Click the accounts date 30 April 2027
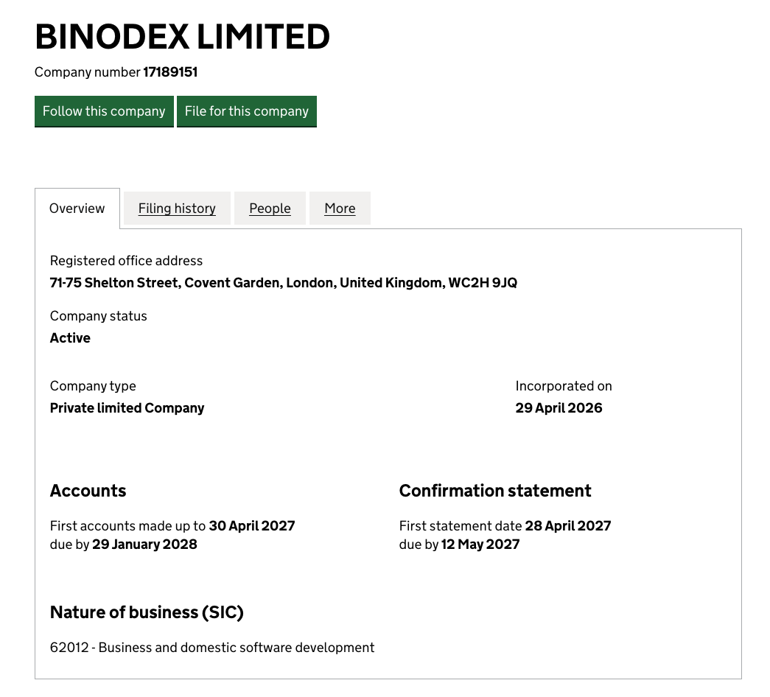Screen dimensions: 770x697 252,526
